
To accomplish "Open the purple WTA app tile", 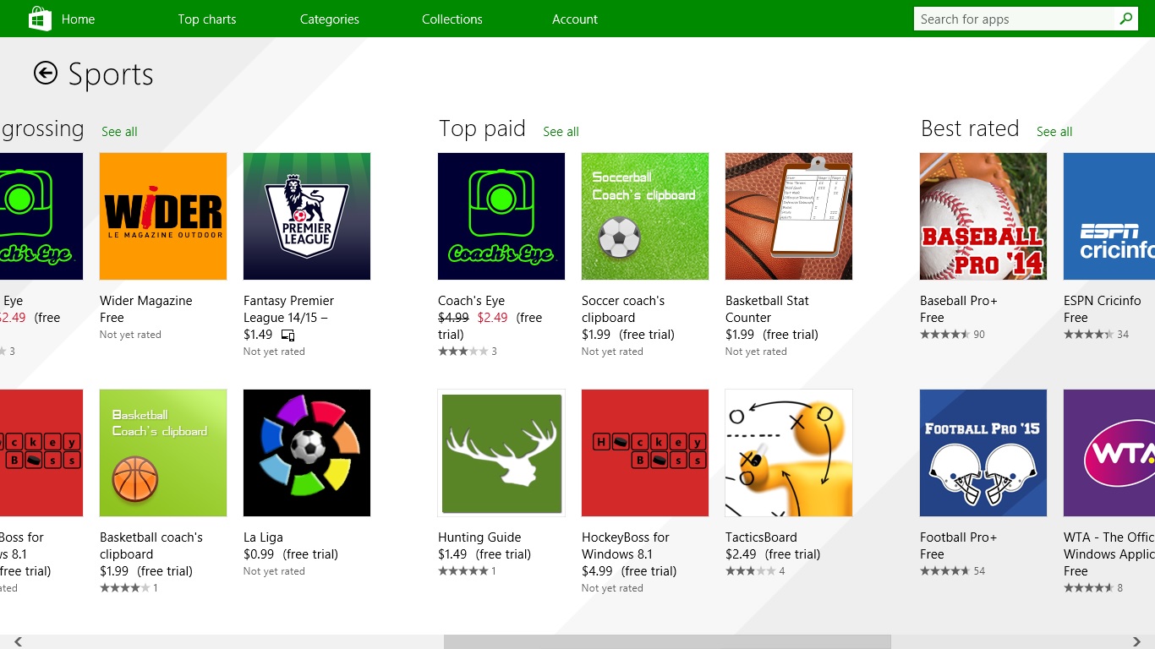I will [x=1109, y=453].
